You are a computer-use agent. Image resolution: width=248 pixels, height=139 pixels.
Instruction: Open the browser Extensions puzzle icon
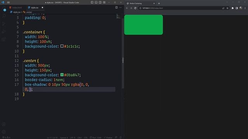click(232, 8)
